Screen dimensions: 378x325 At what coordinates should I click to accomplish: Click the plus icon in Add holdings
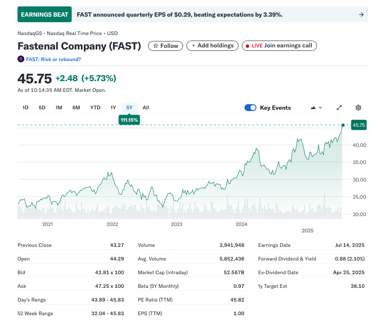point(193,46)
